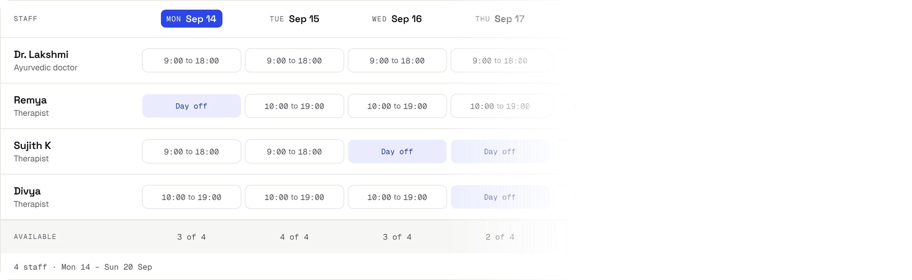
Task: Click the staff name Sujith K
Action: coord(32,146)
